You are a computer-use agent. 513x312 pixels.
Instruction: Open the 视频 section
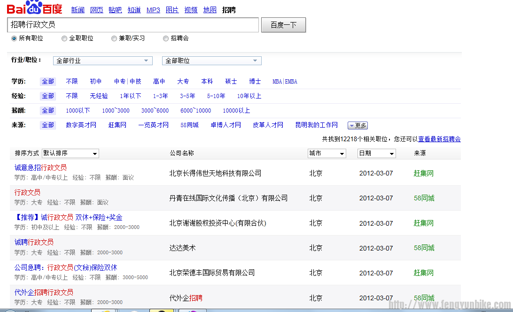pos(191,9)
